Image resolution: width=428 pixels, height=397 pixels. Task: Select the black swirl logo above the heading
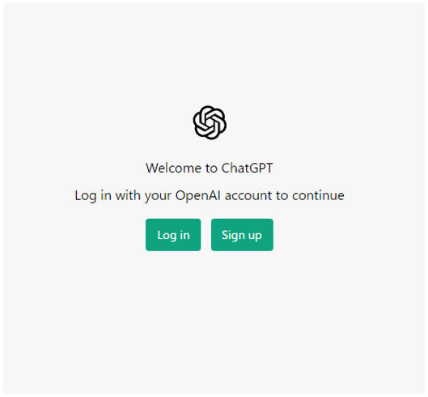click(x=210, y=122)
